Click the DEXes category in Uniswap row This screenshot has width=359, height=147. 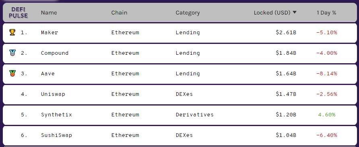coord(184,94)
